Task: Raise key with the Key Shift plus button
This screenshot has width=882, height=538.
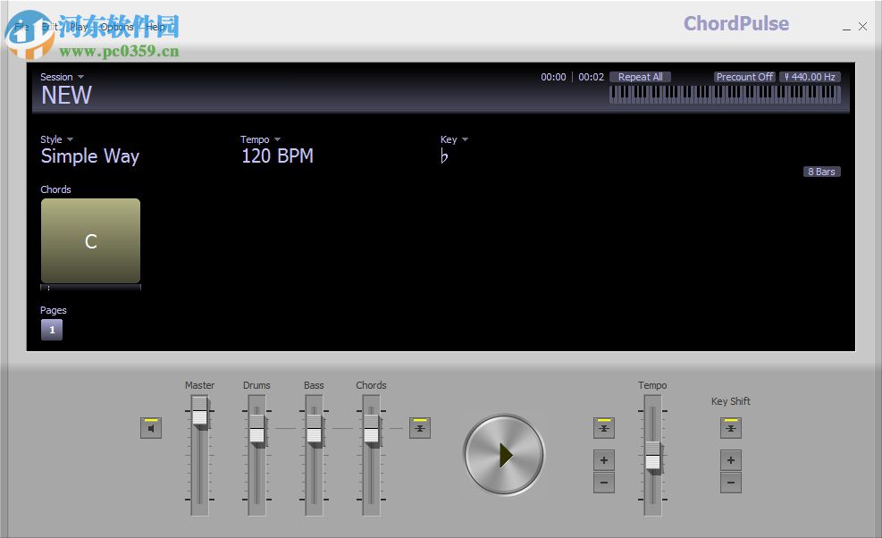Action: [x=730, y=460]
